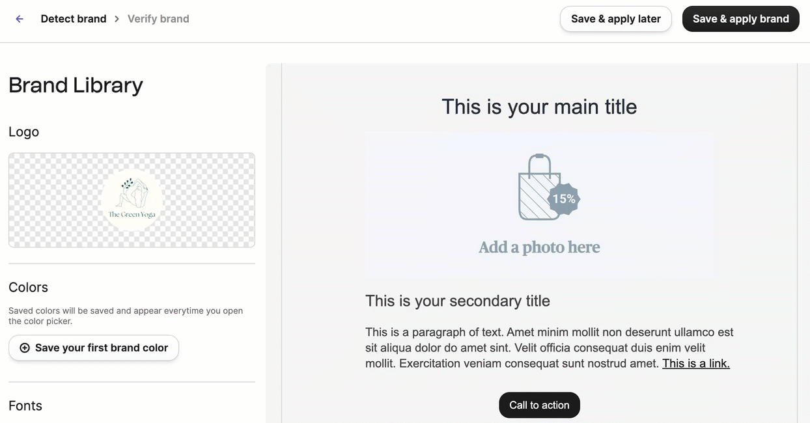Click the Fonts section heading
The image size is (810, 423).
(25, 406)
